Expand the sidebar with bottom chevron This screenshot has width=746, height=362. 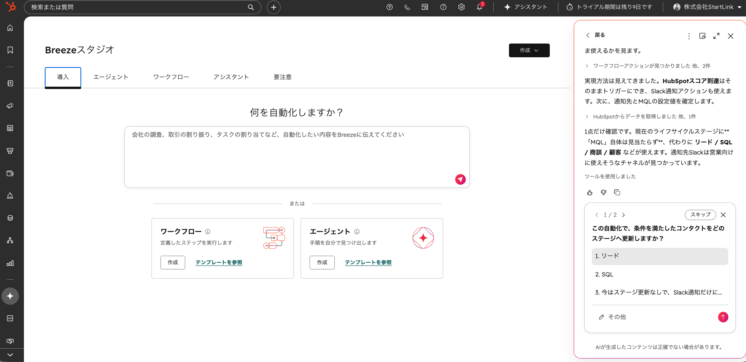[x=10, y=355]
